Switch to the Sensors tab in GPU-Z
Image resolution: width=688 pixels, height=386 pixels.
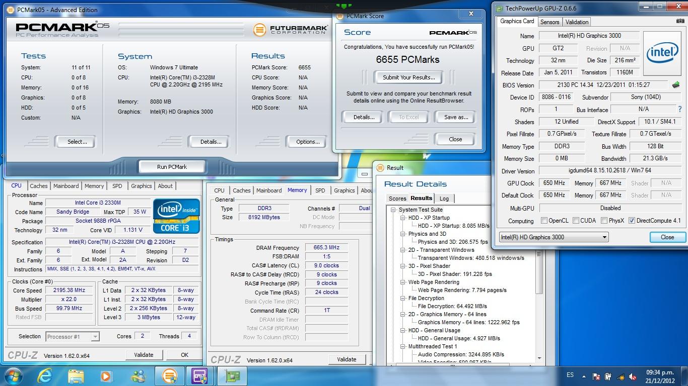[549, 22]
